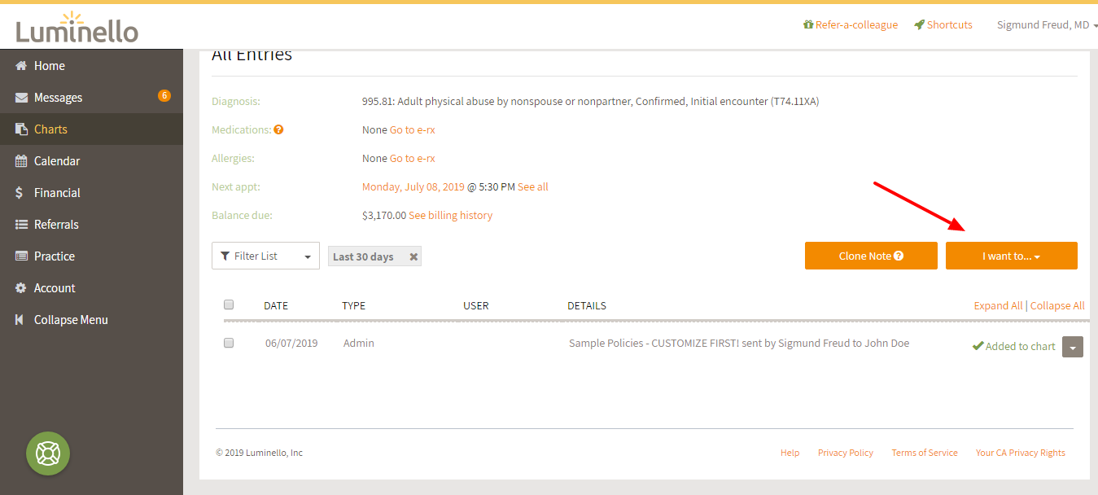Viewport: 1098px width, 495px height.
Task: Click the DETAILS column header
Action: 587,306
